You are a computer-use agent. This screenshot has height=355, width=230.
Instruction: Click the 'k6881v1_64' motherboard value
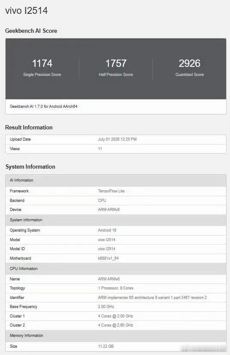click(108, 258)
